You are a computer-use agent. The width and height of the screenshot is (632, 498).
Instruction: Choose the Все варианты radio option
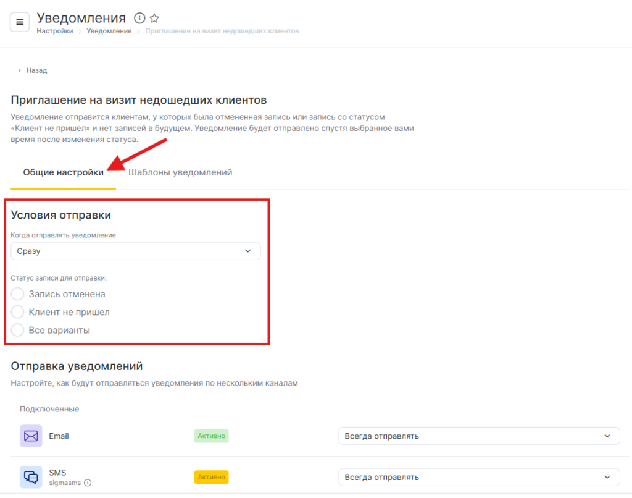tap(18, 330)
